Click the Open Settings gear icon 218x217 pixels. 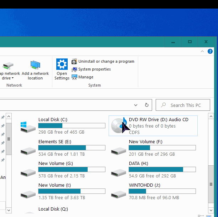pos(62,64)
